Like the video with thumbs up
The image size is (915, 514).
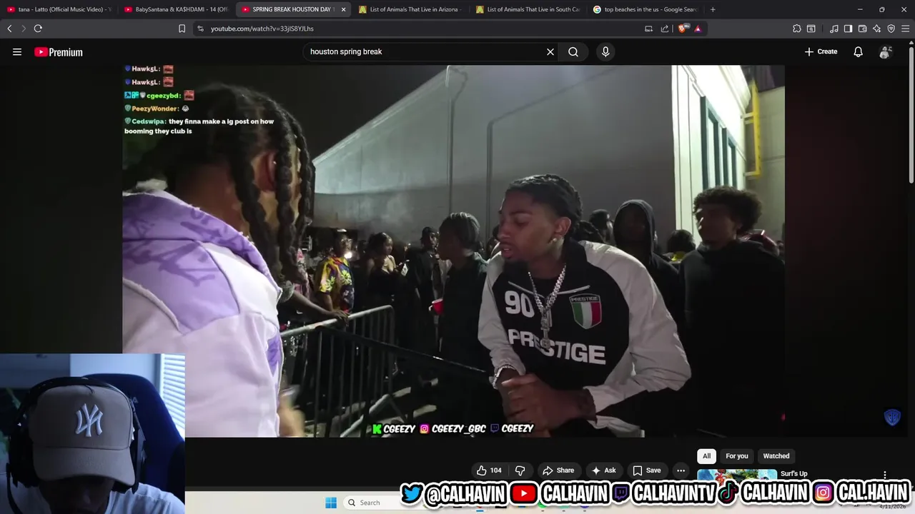pyautogui.click(x=490, y=470)
